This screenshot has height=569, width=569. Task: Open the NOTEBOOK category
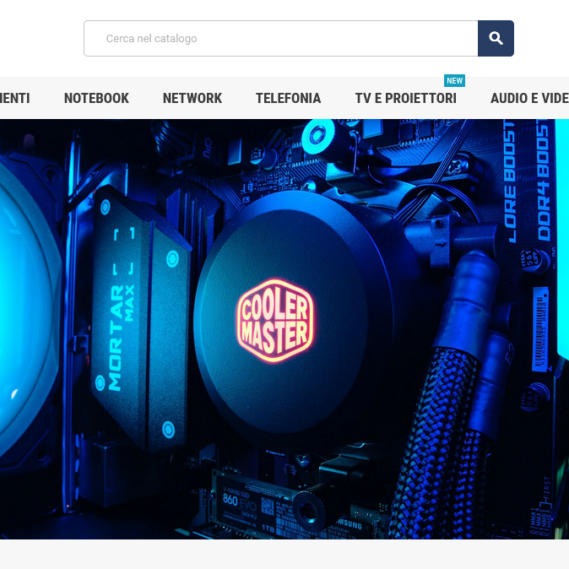click(x=96, y=98)
